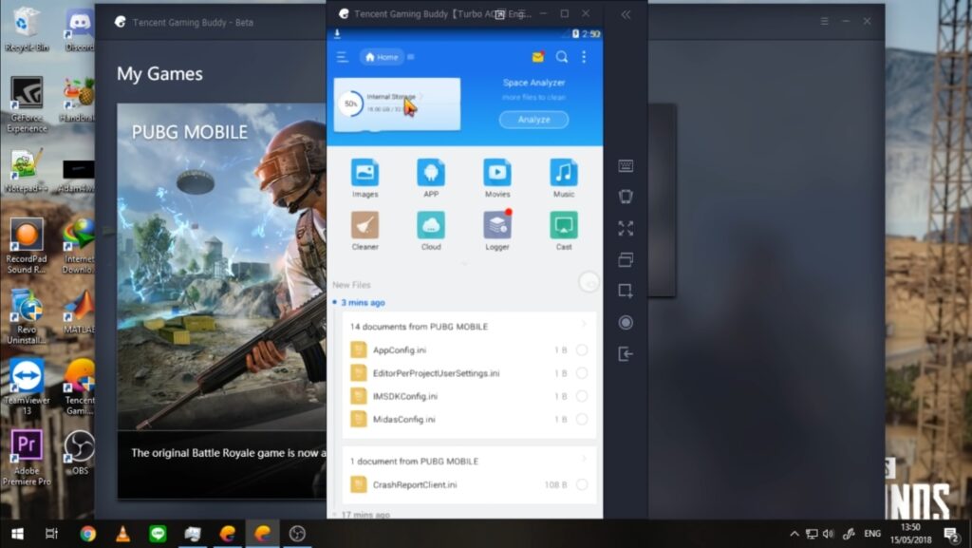This screenshot has height=548, width=972.
Task: Select the AppConfig.ini radio circle
Action: pos(582,350)
